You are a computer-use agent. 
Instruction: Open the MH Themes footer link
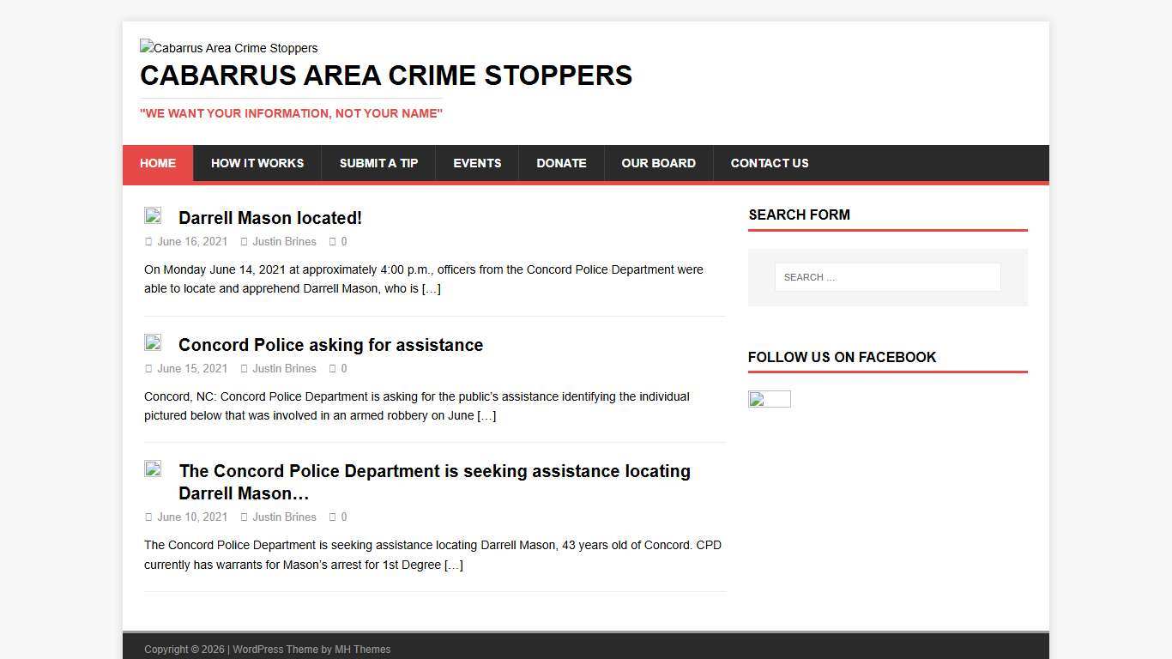[x=363, y=650]
